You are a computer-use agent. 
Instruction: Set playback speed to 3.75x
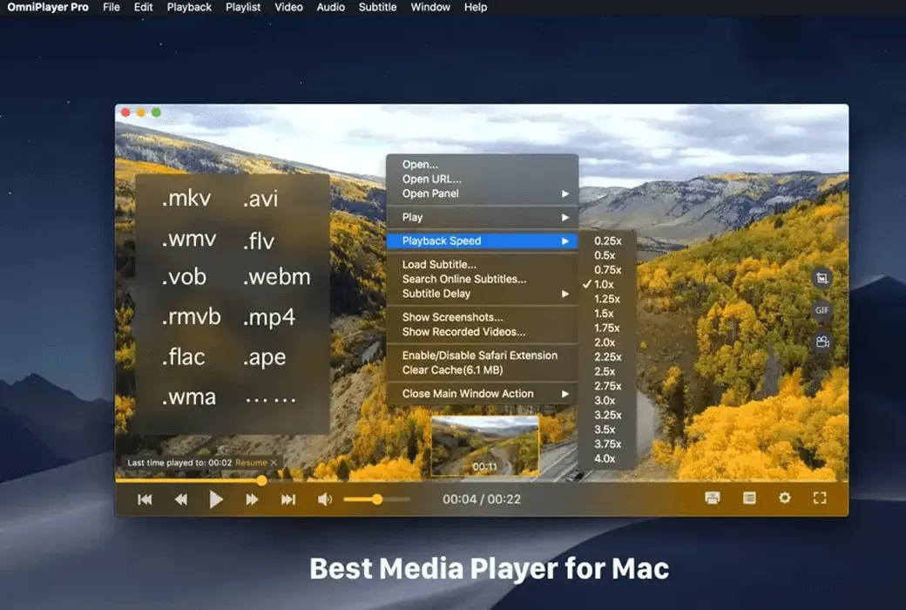607,444
